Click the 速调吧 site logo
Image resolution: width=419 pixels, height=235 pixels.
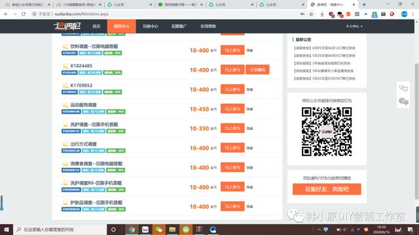click(x=67, y=26)
